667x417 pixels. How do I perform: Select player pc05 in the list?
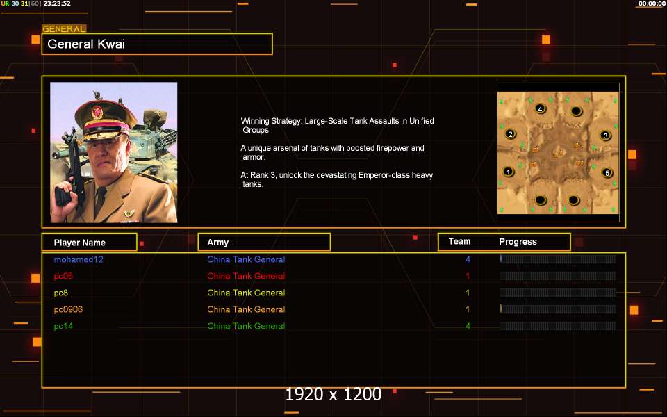tap(63, 276)
